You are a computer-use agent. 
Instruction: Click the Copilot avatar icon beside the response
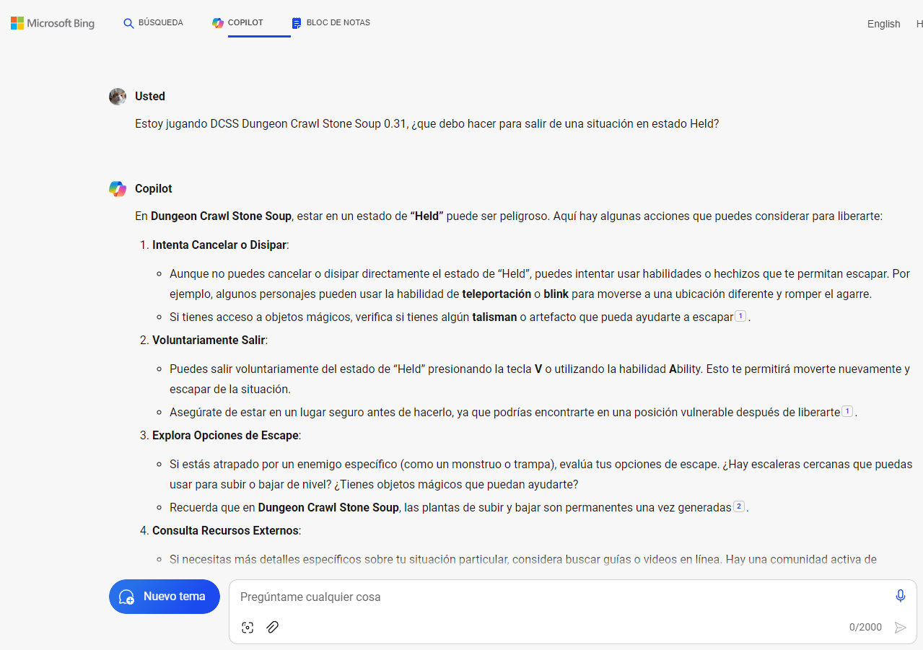(118, 189)
